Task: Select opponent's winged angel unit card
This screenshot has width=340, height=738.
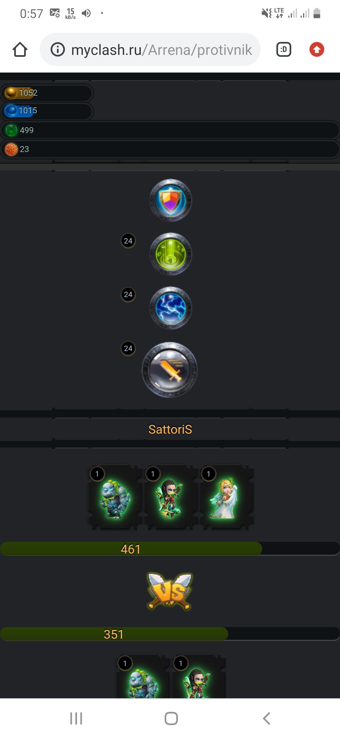Action: pos(226,497)
